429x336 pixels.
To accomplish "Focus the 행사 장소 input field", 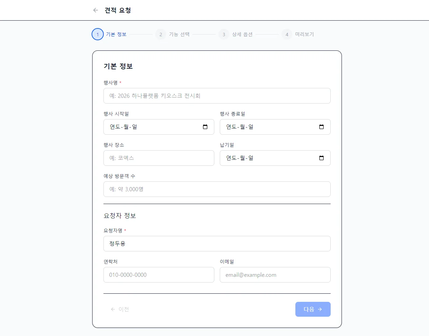I will pos(159,158).
